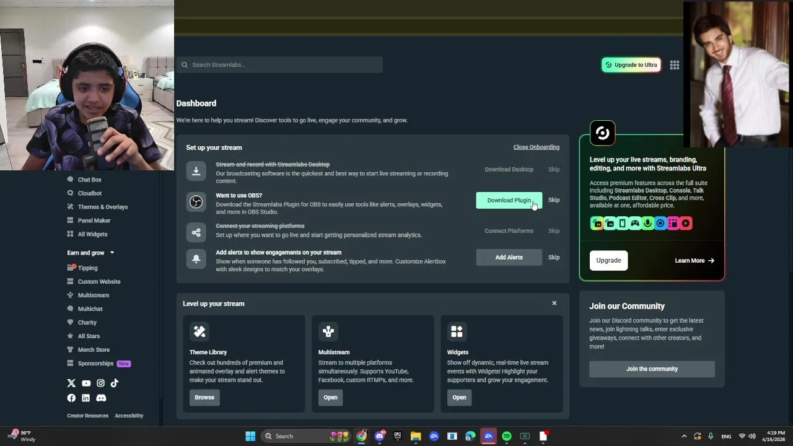The height and width of the screenshot is (446, 793).
Task: Click Join the community button
Action: [x=652, y=369]
